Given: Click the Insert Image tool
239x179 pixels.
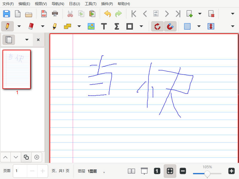Looking at the screenshot, I should [91, 26].
